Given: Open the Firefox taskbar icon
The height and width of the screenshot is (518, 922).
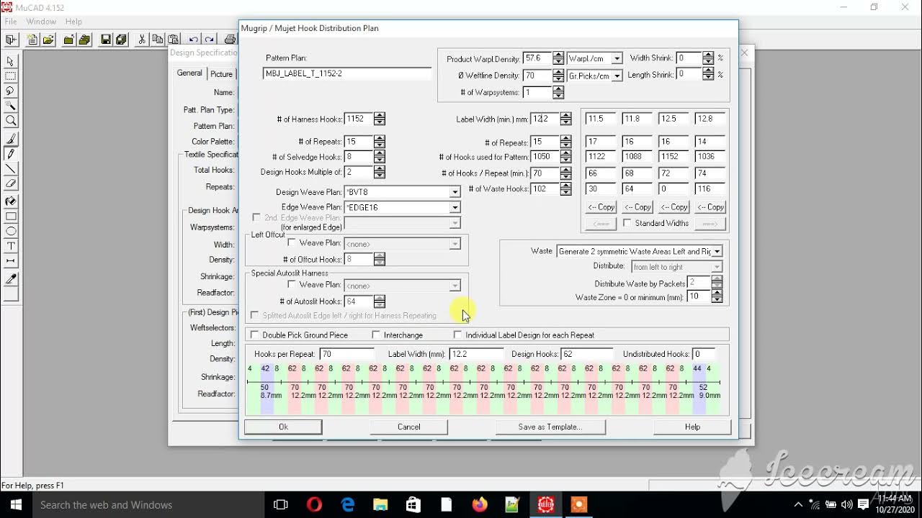Looking at the screenshot, I should click(x=479, y=505).
